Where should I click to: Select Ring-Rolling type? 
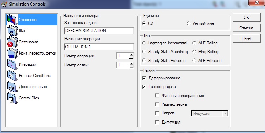194,52
